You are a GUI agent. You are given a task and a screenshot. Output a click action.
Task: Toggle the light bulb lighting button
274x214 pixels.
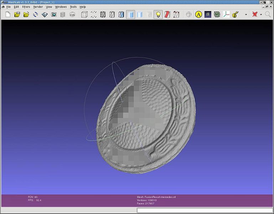pyautogui.click(x=158, y=14)
